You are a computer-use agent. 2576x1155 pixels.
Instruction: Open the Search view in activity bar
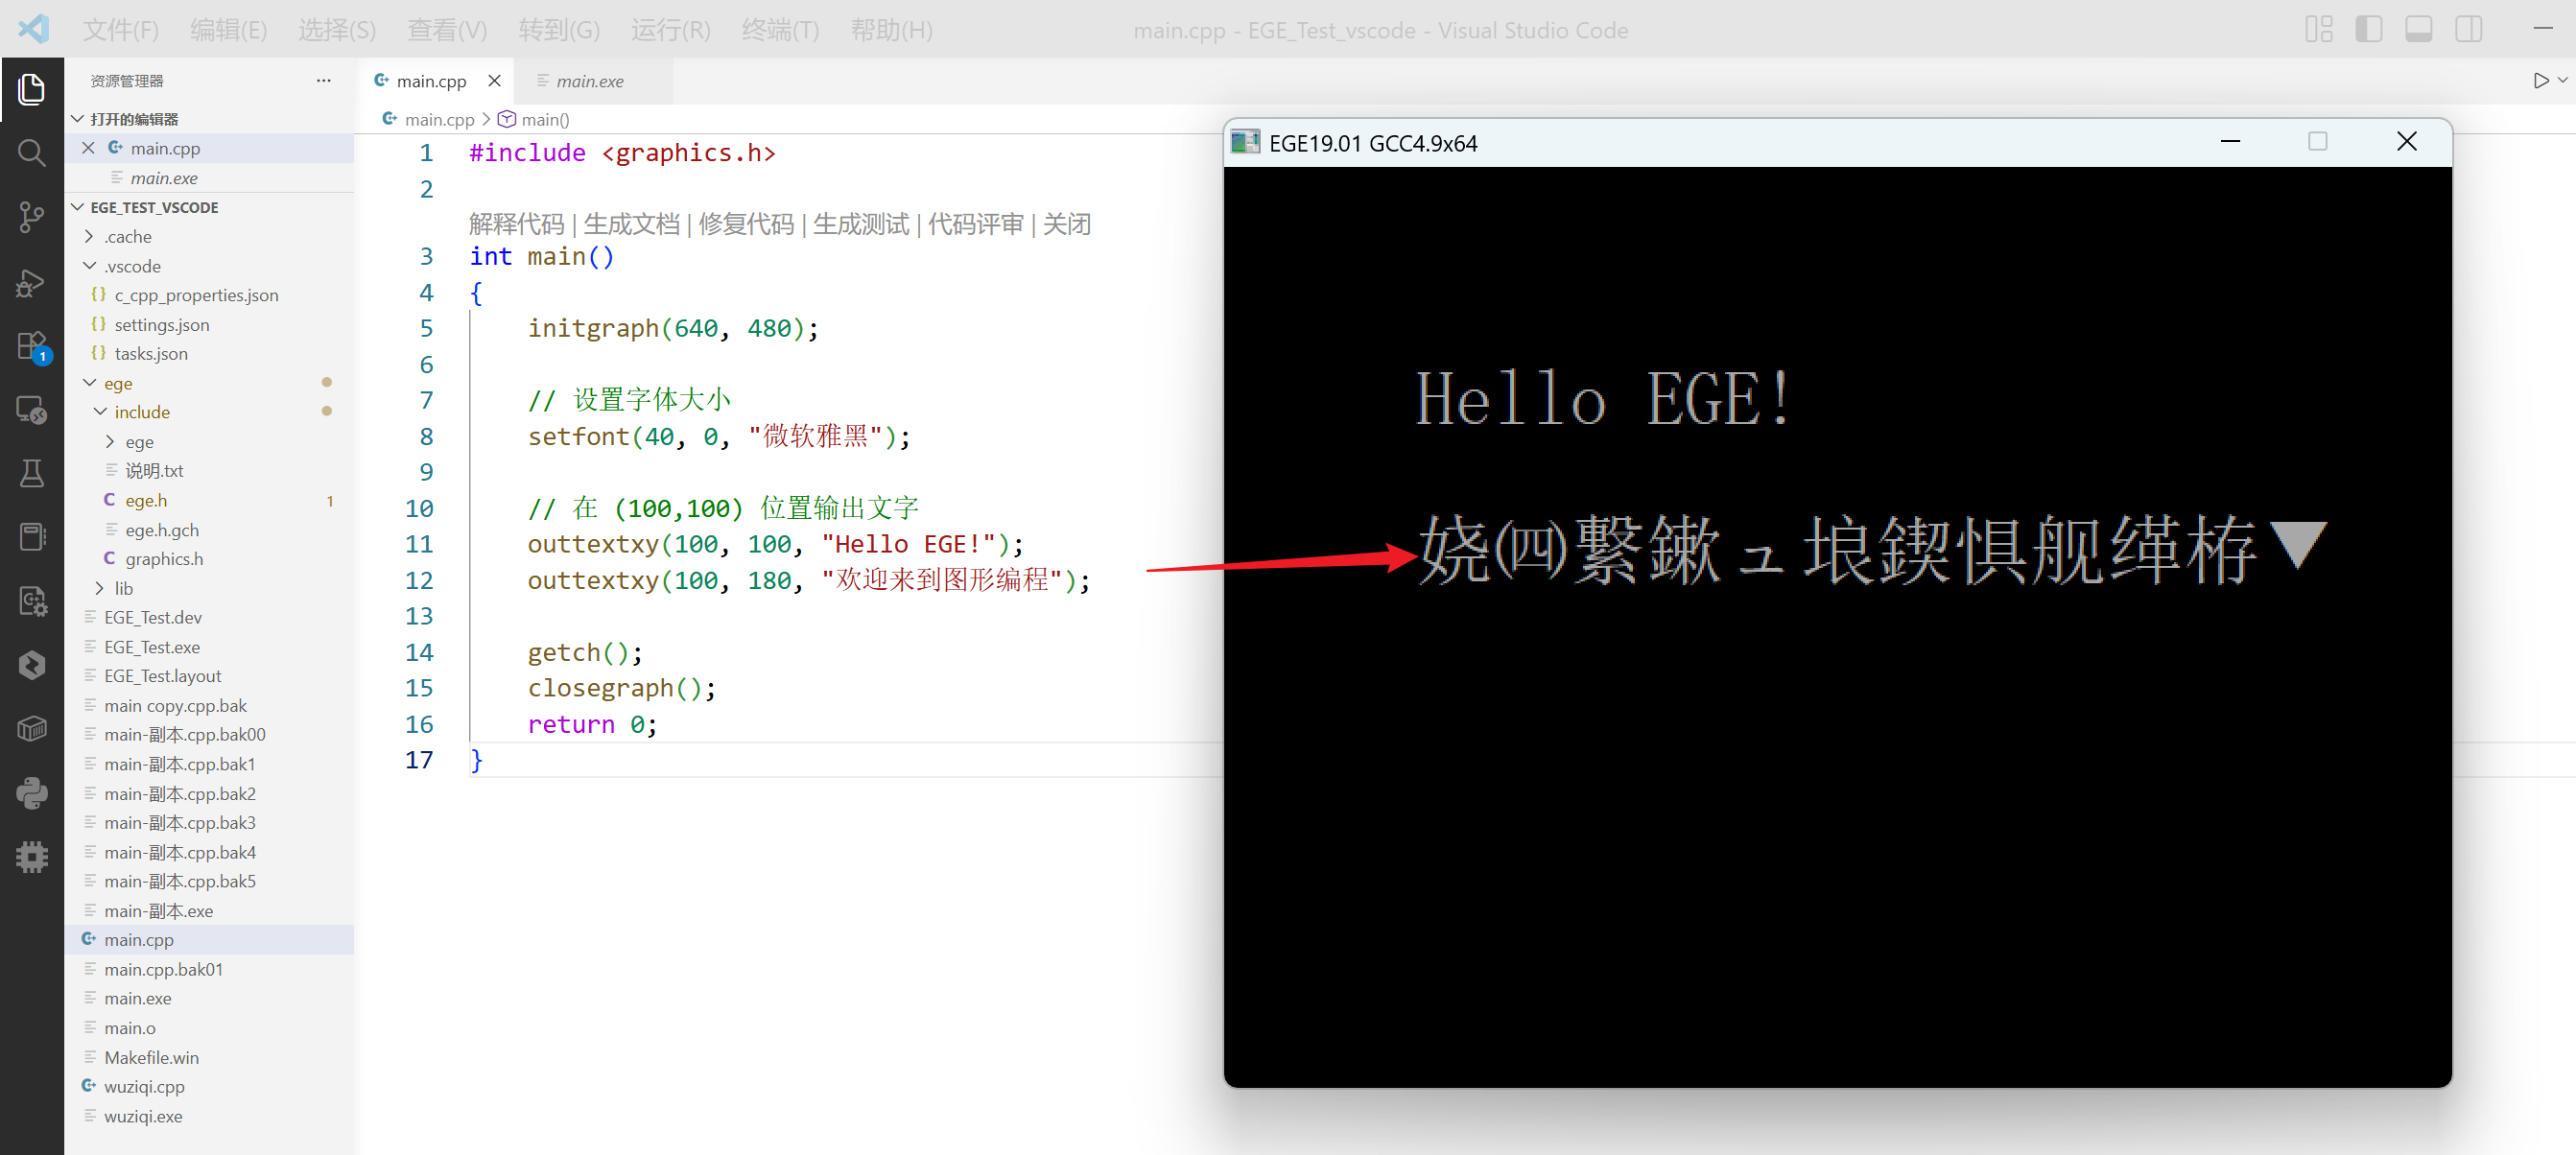click(x=31, y=153)
